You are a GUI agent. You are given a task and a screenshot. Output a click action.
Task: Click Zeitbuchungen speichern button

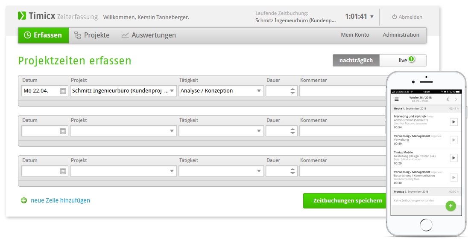pos(345,201)
